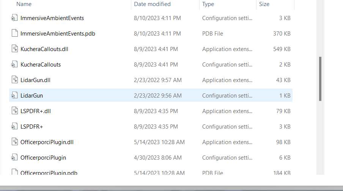Click the KucheraCallouts configuration settings icon

14,65
